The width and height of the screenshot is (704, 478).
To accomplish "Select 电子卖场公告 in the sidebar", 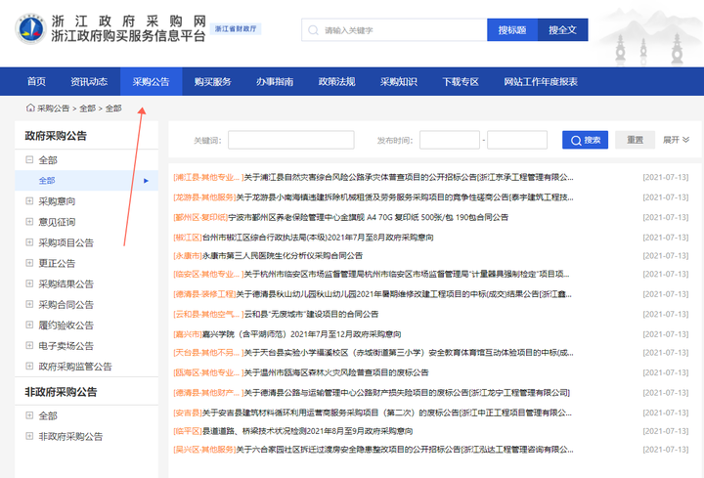I will tap(66, 346).
